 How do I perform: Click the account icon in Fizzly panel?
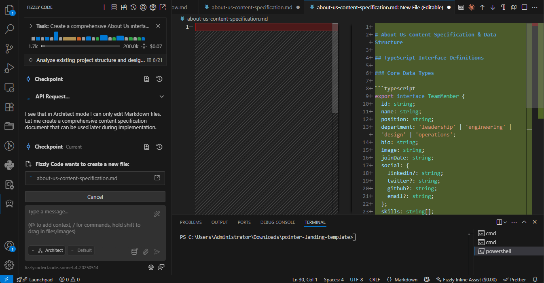pyautogui.click(x=142, y=7)
